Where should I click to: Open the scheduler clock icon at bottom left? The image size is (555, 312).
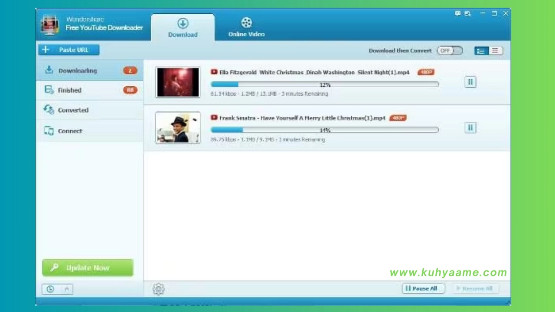point(50,289)
